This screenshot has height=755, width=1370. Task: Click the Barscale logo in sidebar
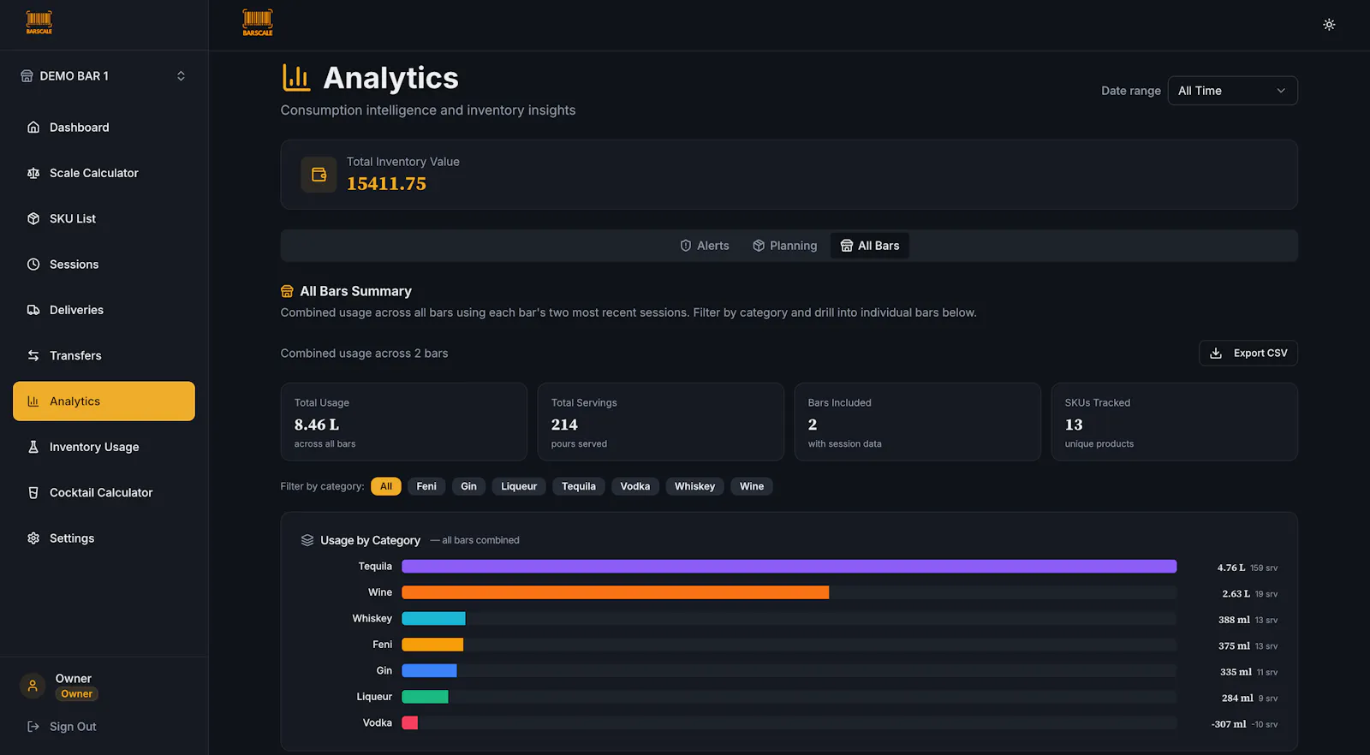click(39, 22)
